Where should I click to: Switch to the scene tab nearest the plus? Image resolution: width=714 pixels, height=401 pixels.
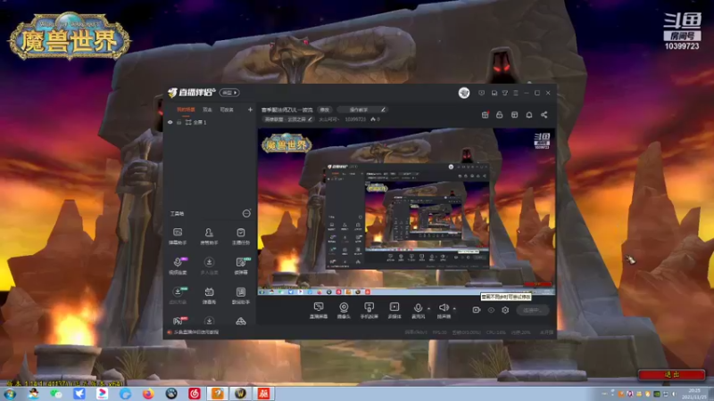coord(227,110)
